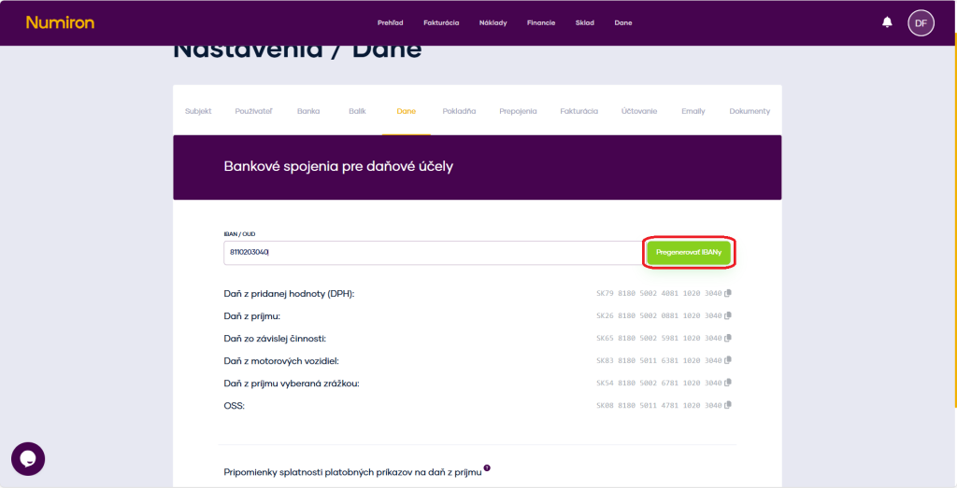The width and height of the screenshot is (957, 488).
Task: Open the chat support widget
Action: coord(28,458)
